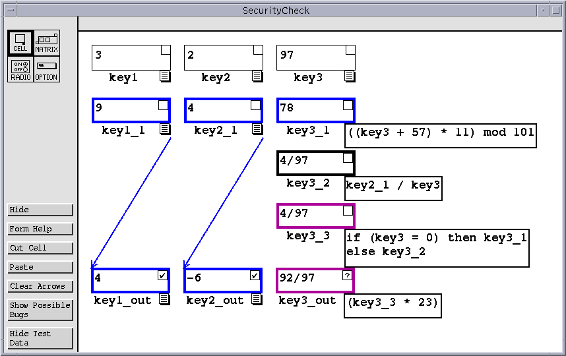Toggle the checked box in key1_out cell
This screenshot has width=566, height=356.
pos(162,276)
